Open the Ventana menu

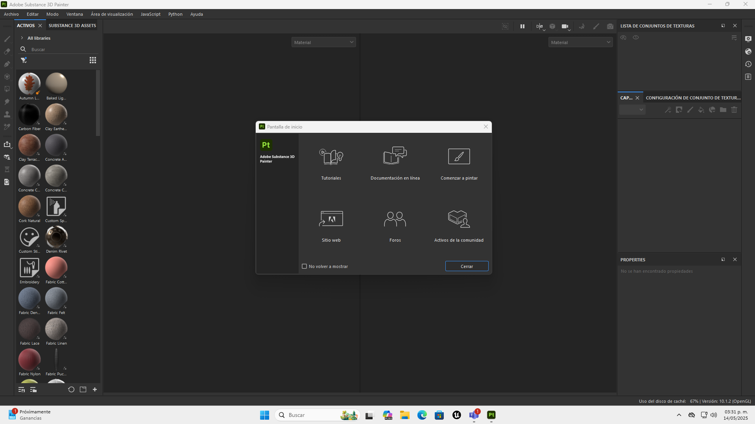[75, 14]
